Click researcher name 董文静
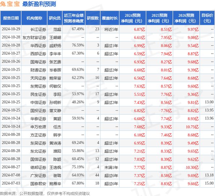The width and height of the screenshot is (215, 196). pyautogui.click(x=55, y=110)
